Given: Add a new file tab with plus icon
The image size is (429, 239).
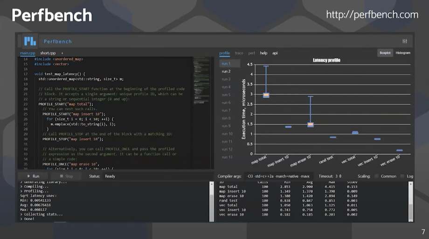Looking at the screenshot, I should coord(62,53).
